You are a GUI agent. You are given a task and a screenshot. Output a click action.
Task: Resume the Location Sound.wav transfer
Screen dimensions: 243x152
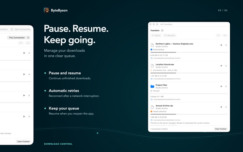point(221,66)
